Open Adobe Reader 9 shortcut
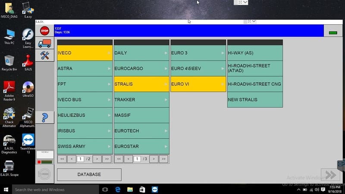Screen dimensions: 345x194 pos(9,91)
